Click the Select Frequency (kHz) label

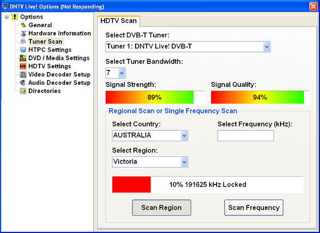pyautogui.click(x=255, y=124)
